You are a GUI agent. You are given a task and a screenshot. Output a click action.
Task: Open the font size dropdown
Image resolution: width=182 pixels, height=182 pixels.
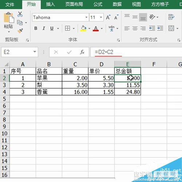point(101,17)
